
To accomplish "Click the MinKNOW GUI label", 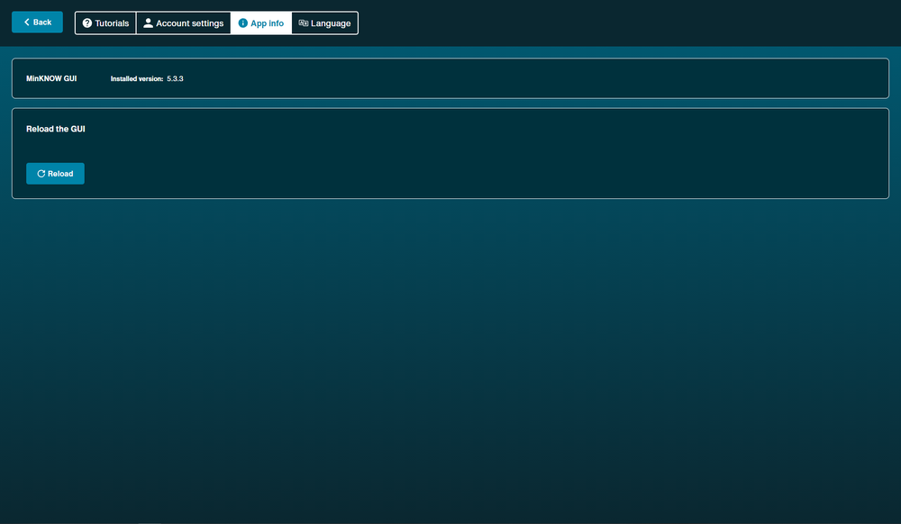I will click(x=51, y=78).
